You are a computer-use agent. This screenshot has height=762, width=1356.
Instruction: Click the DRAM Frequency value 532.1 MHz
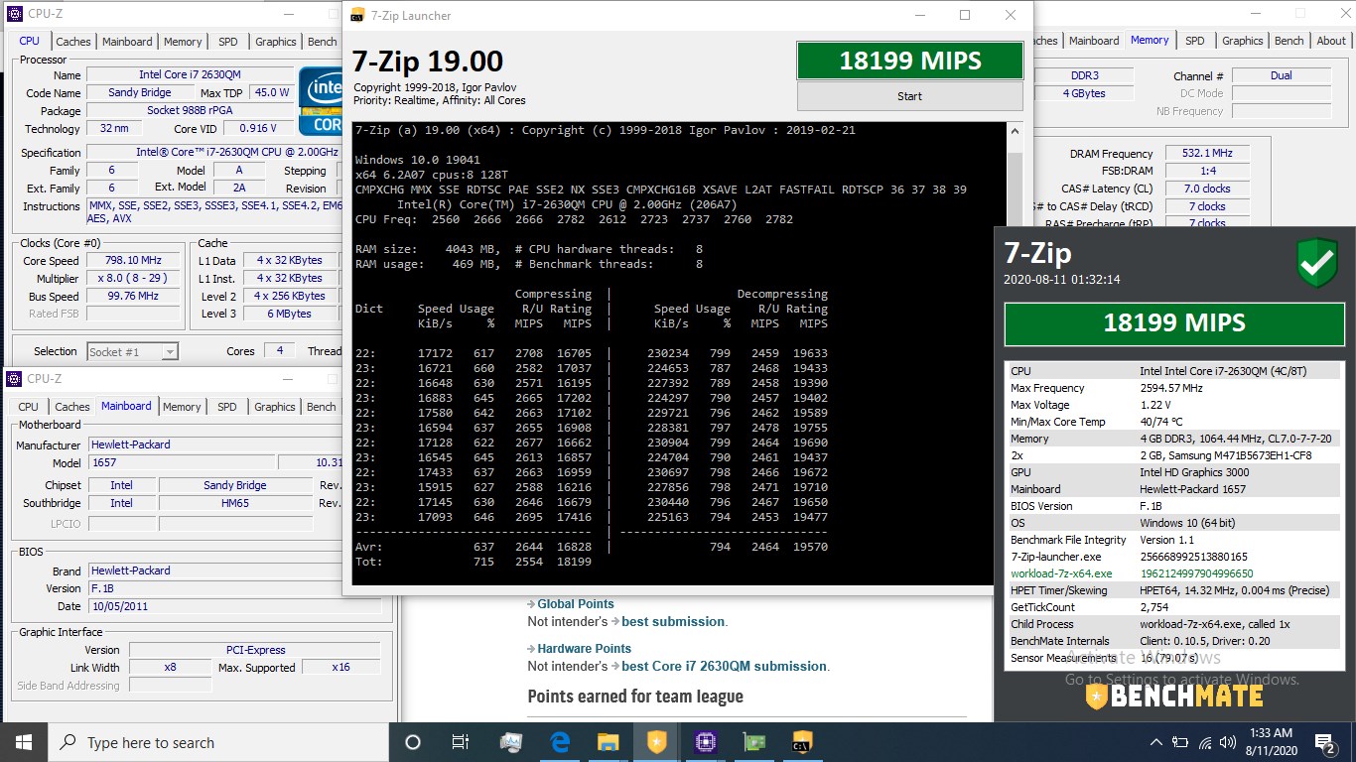[x=1207, y=154]
